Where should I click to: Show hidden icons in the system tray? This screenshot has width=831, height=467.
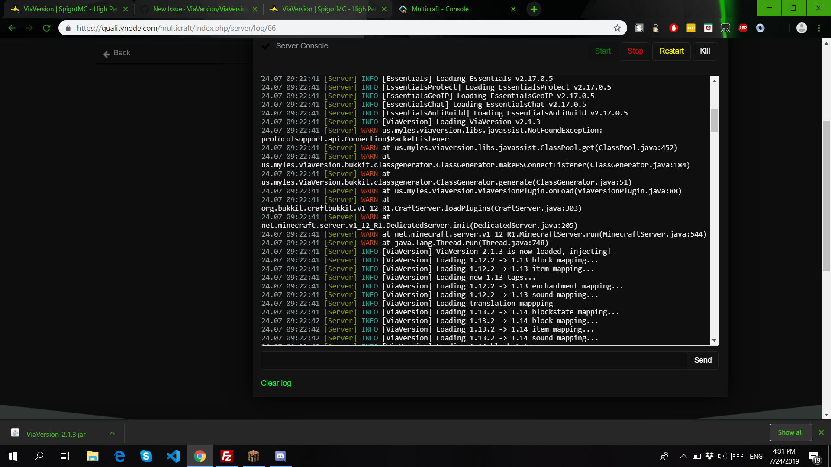(x=684, y=456)
